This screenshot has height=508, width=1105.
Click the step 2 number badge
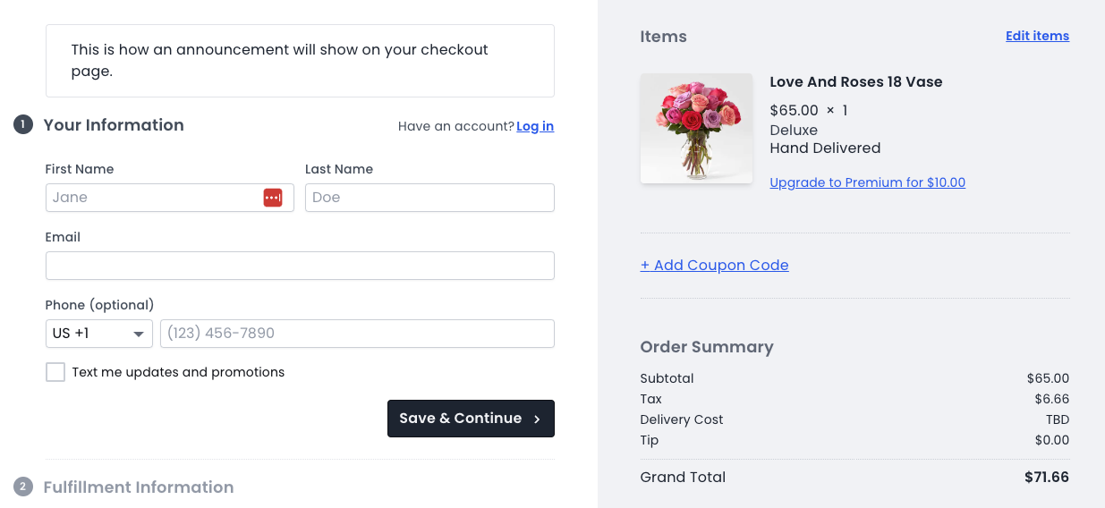click(23, 487)
